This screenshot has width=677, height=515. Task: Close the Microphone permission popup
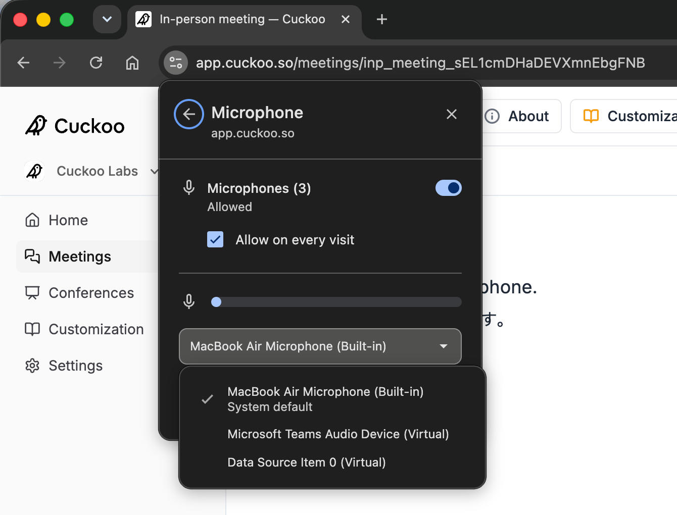452,114
